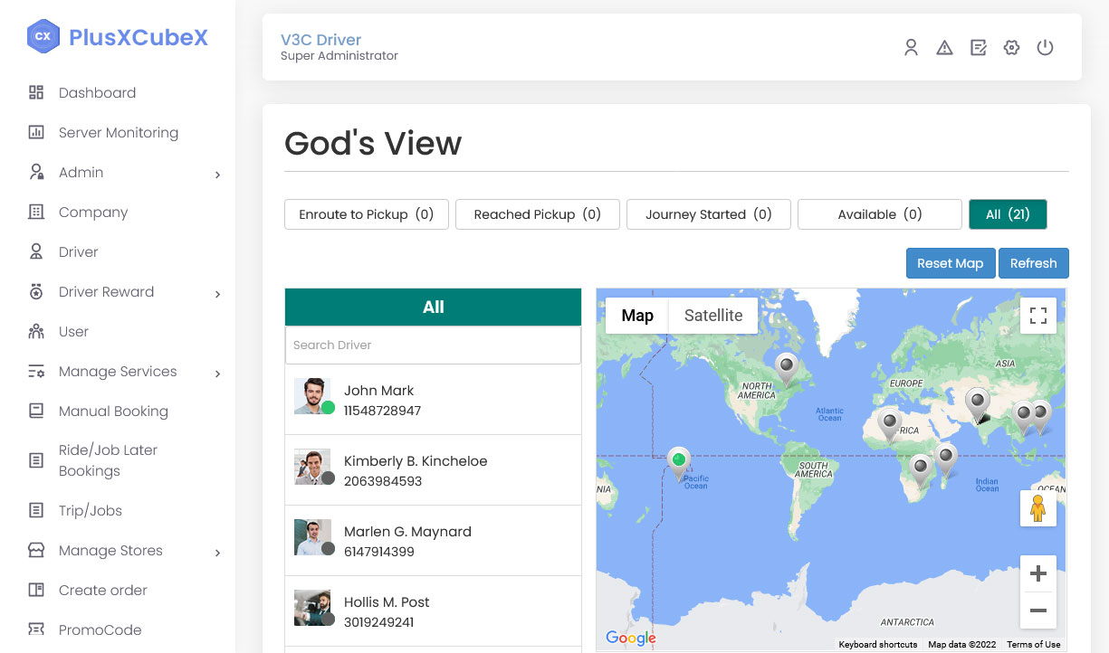Screen dimensions: 1109x653
Task: Select driver John Mark in list
Action: (x=433, y=400)
